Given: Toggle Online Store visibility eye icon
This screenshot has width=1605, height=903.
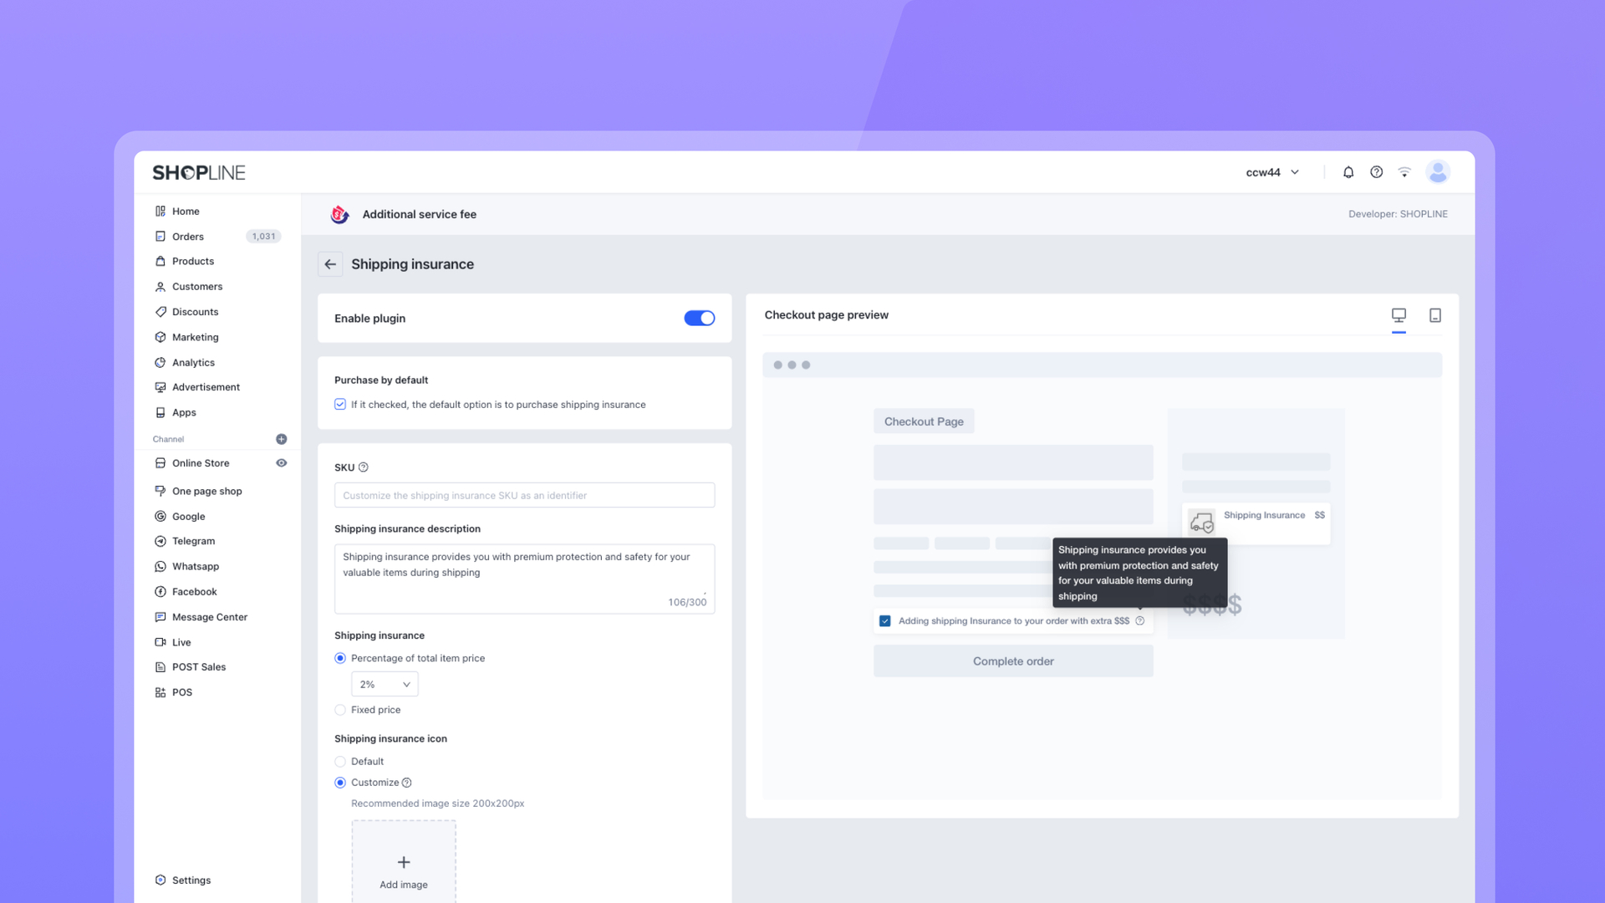Looking at the screenshot, I should click(x=282, y=463).
